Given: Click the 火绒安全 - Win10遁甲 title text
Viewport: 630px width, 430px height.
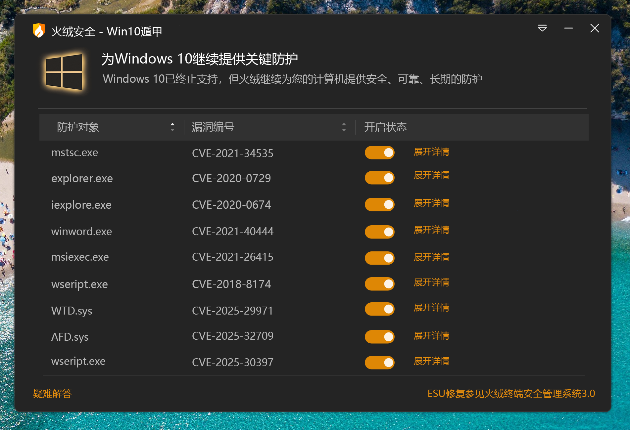Looking at the screenshot, I should click(107, 31).
